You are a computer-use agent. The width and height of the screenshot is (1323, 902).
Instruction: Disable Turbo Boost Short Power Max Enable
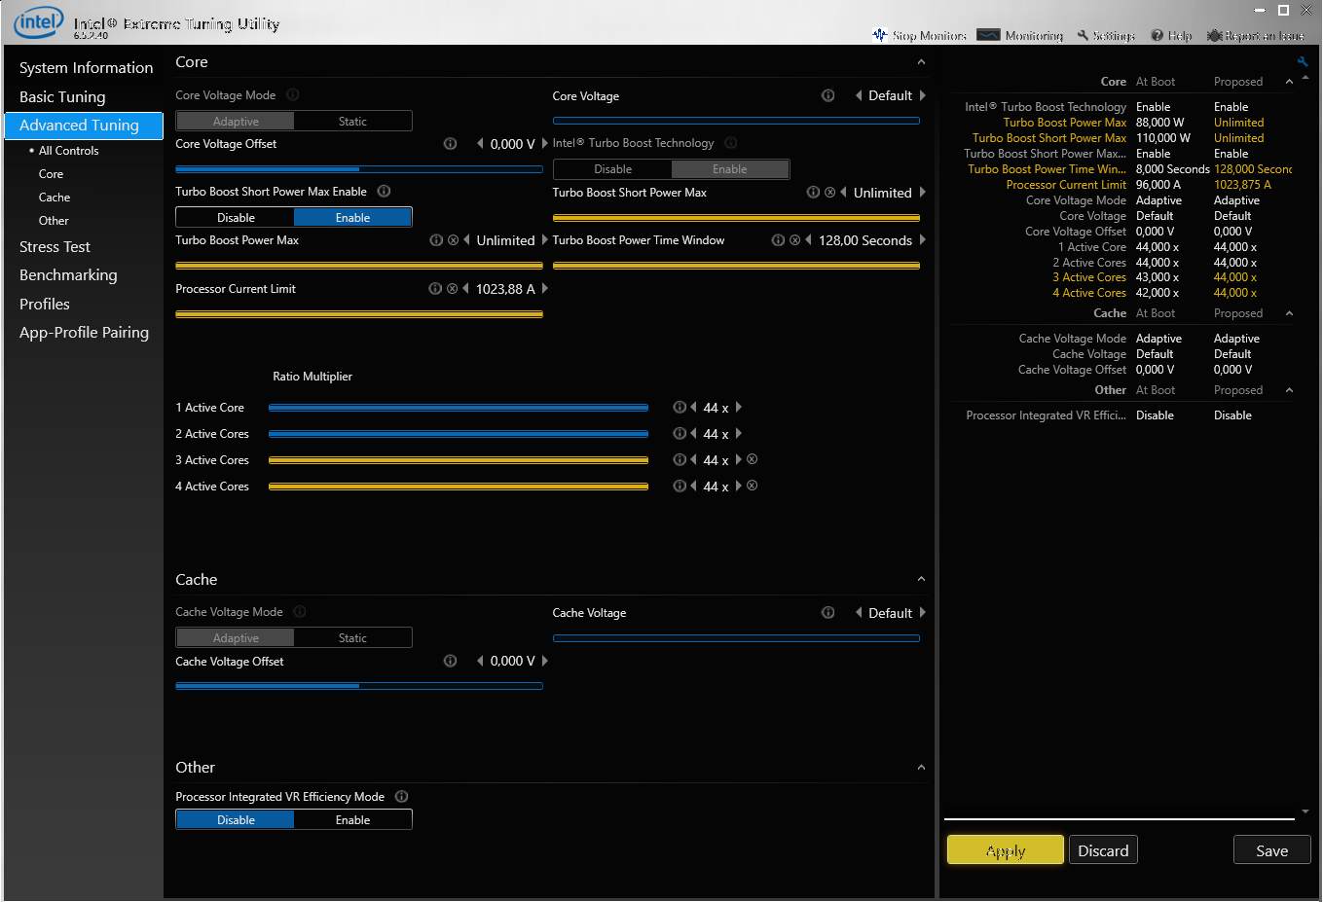[x=235, y=216]
